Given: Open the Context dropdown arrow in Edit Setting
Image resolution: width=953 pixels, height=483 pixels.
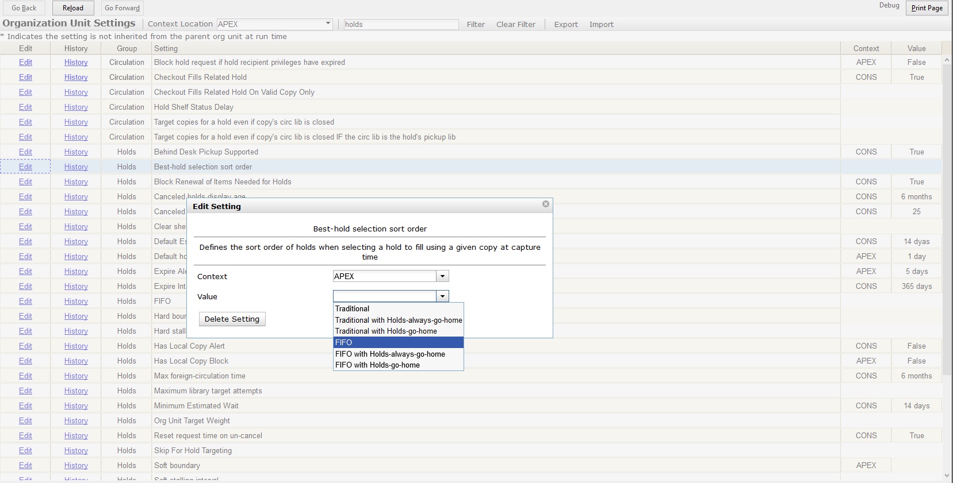Looking at the screenshot, I should [x=442, y=276].
